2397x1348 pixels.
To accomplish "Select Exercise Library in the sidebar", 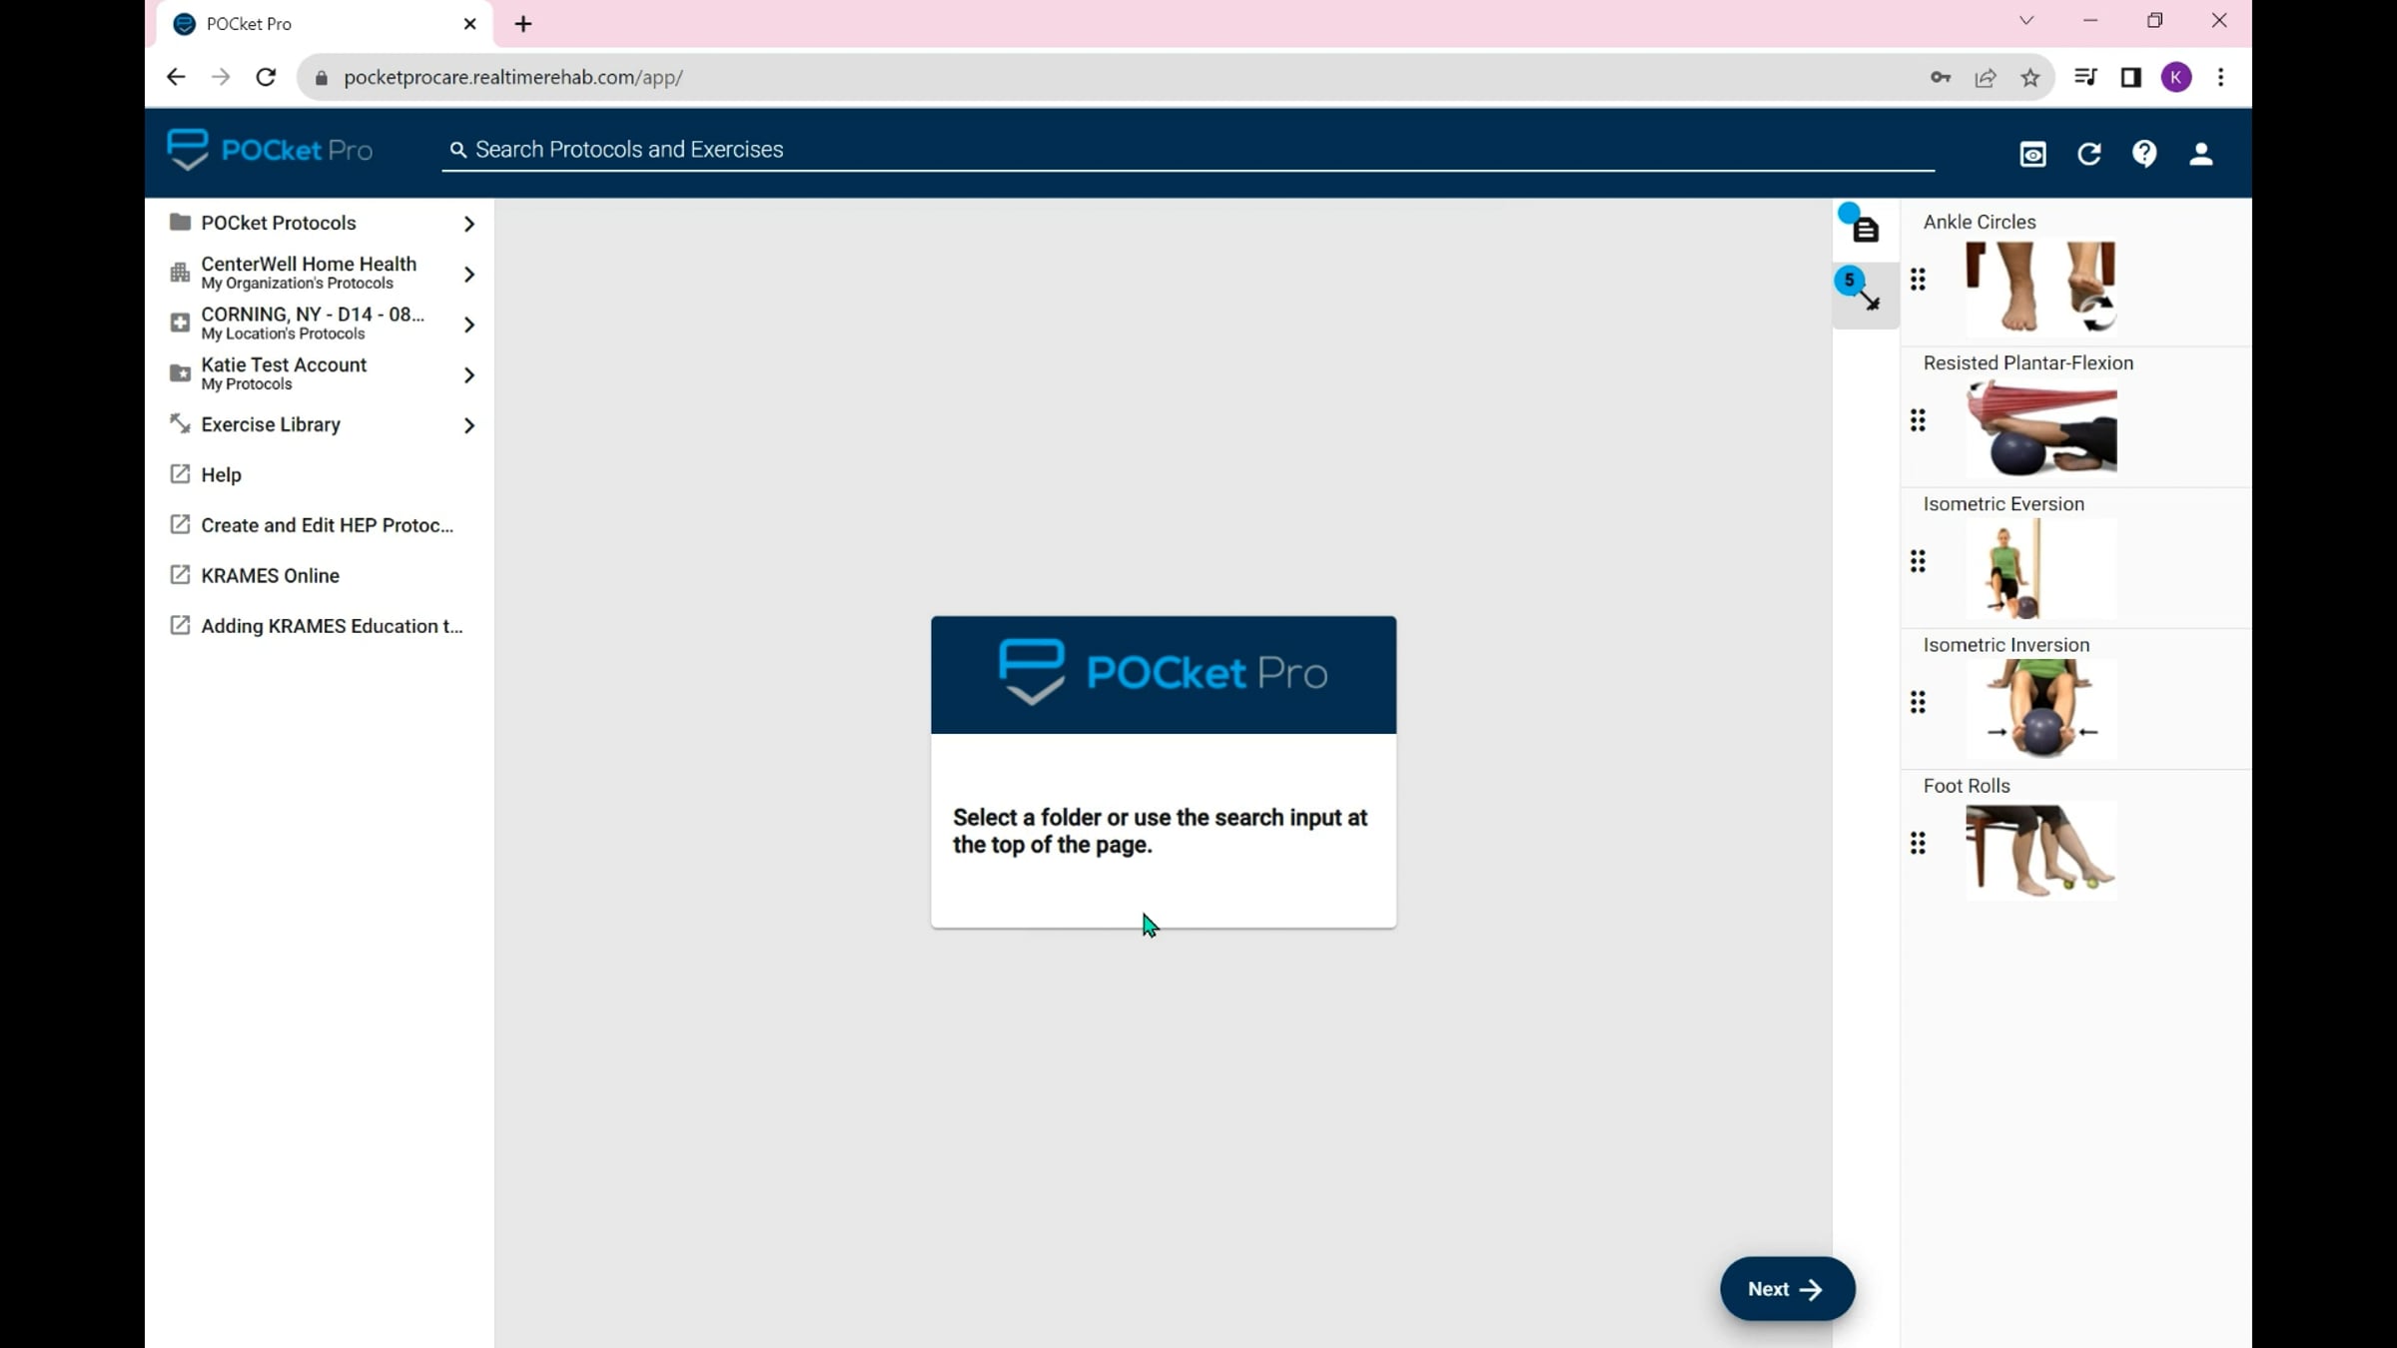I will (x=320, y=424).
